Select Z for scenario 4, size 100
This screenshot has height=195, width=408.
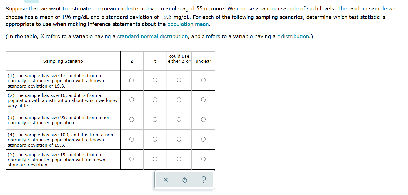coord(131,139)
